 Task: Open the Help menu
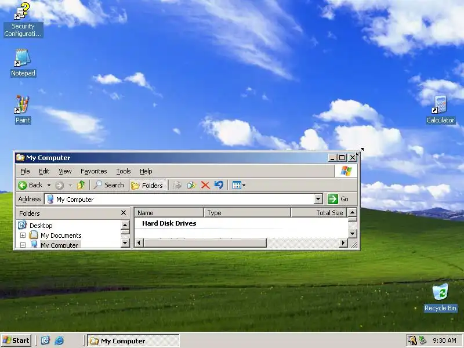click(146, 171)
